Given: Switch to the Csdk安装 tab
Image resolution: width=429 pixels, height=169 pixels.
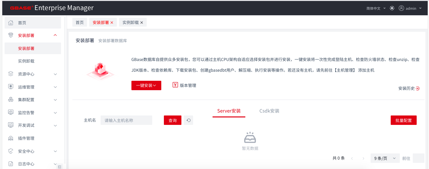Looking at the screenshot, I should tap(269, 111).
